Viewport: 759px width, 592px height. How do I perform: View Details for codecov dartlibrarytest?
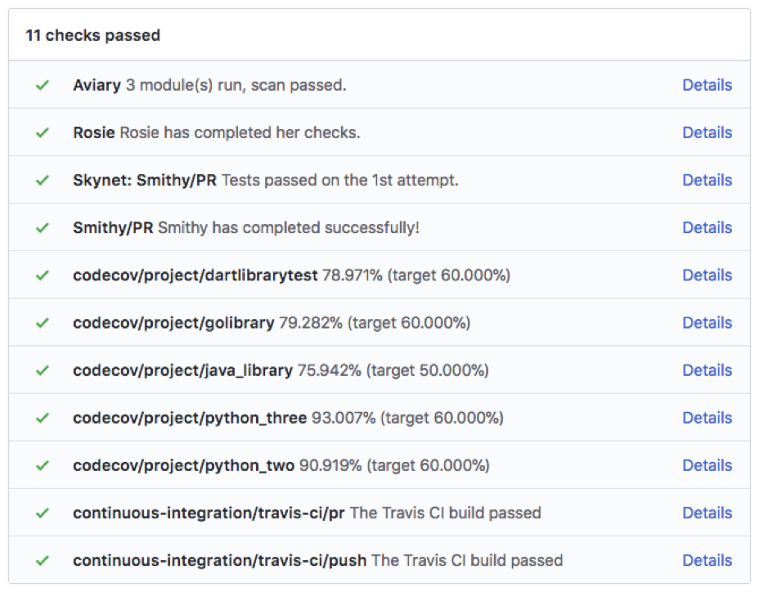[x=707, y=275]
